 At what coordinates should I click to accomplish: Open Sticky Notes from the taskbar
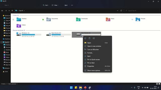coord(76,87)
